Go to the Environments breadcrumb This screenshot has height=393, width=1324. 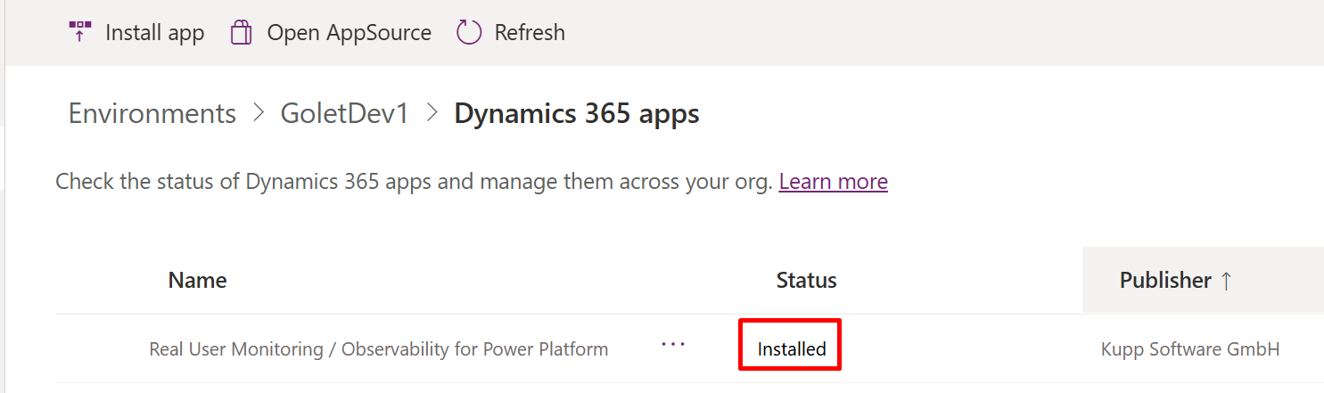pos(152,114)
